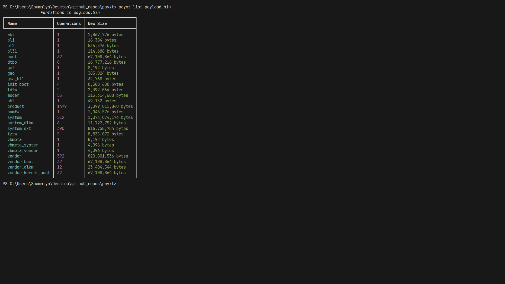Select the 'gcf' partition name
The height and width of the screenshot is (284, 505).
11,68
